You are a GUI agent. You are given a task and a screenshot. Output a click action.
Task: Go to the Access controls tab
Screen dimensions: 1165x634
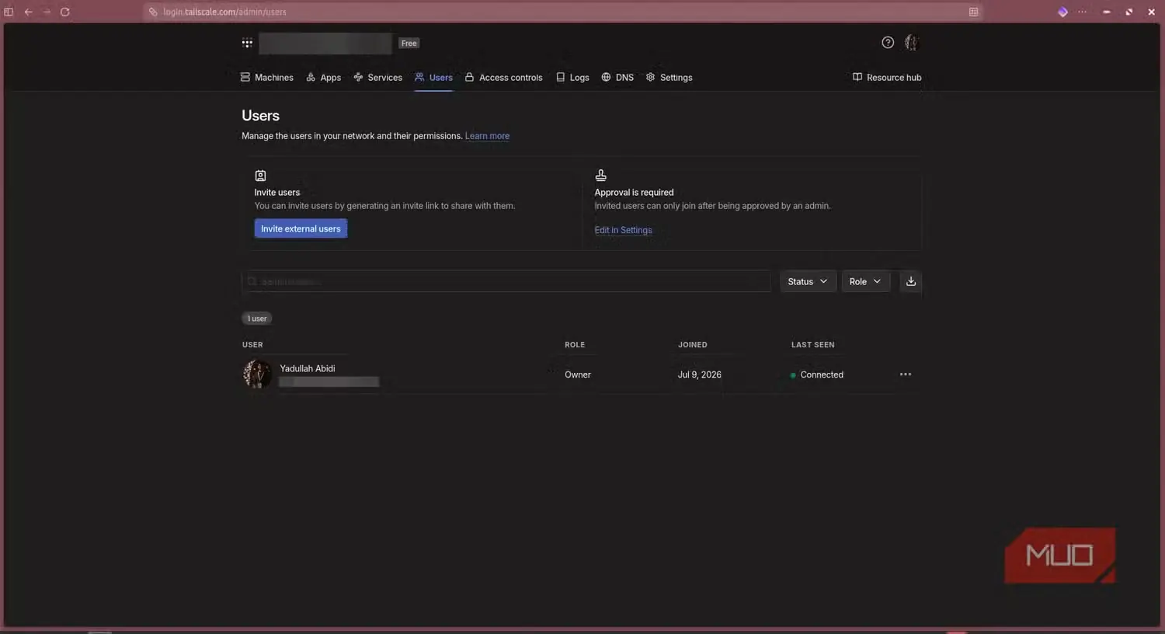(x=503, y=78)
